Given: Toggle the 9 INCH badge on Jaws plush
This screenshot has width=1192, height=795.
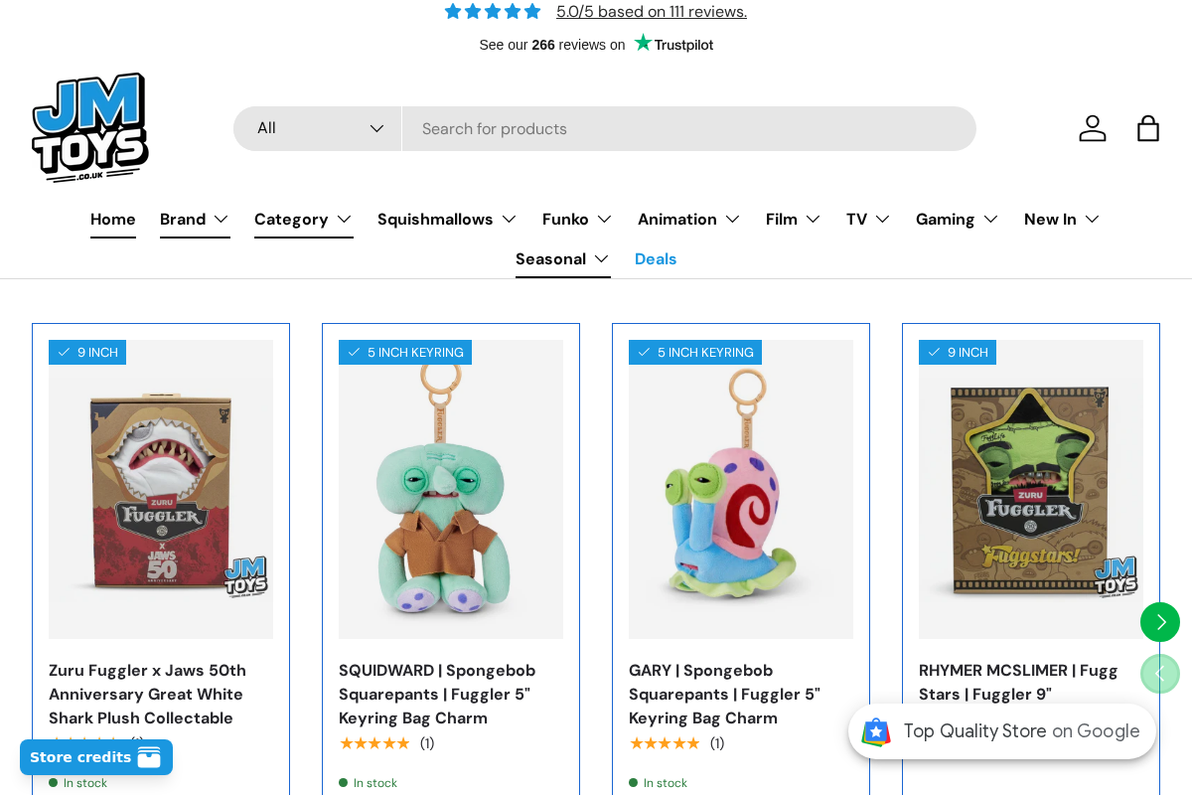Looking at the screenshot, I should (87, 352).
